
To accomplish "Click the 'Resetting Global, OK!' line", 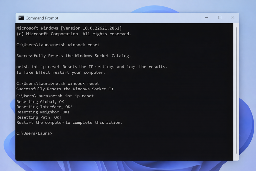I will point(41,102).
